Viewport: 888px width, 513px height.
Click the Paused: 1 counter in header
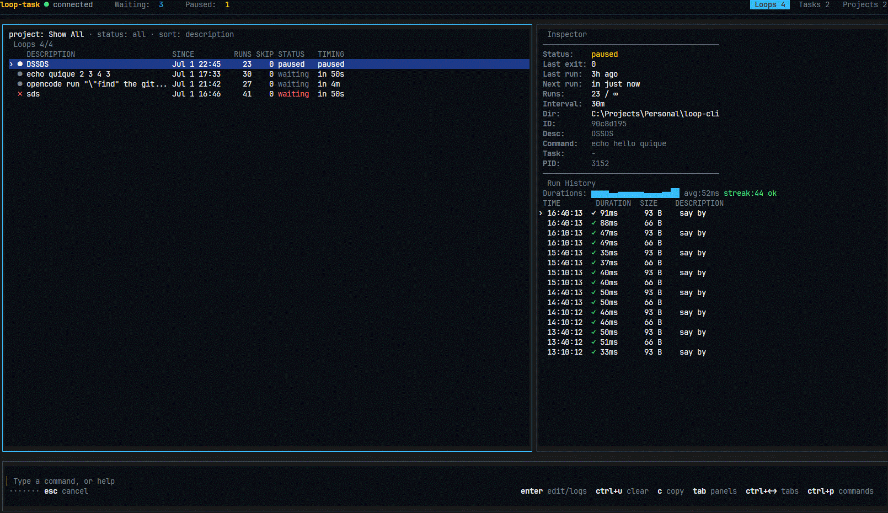click(207, 4)
